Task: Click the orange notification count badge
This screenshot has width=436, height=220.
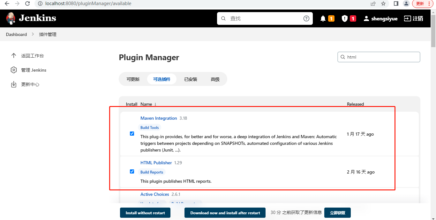Action: point(331,18)
